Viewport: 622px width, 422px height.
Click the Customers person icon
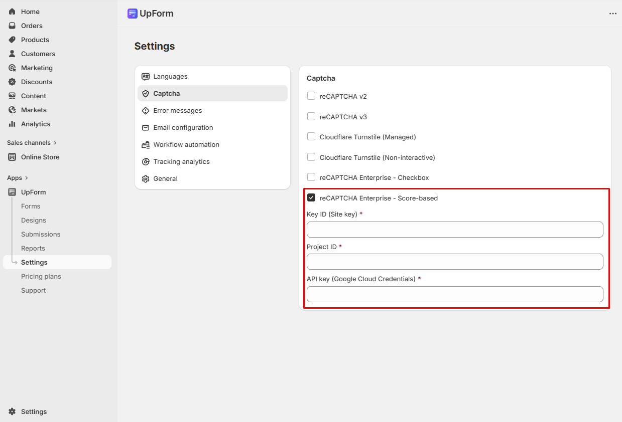12,54
